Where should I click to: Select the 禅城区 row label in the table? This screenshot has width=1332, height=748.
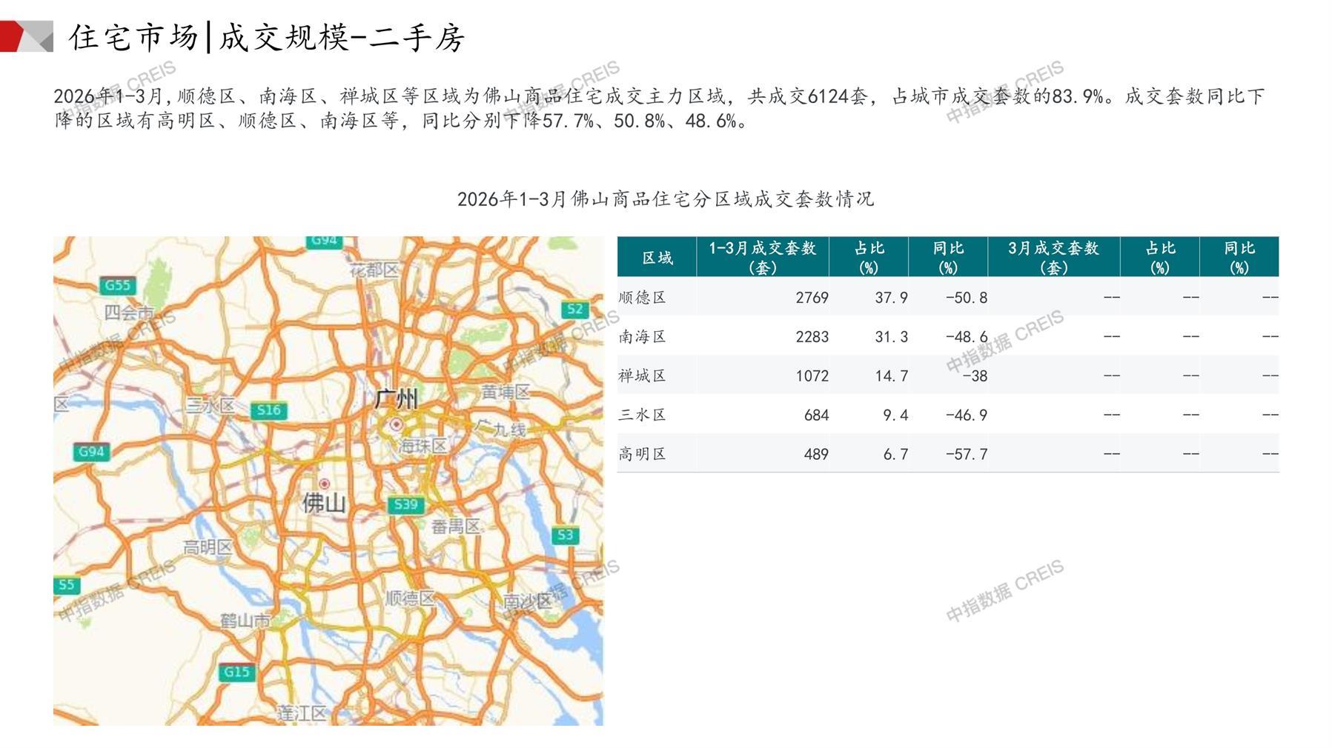pos(643,375)
